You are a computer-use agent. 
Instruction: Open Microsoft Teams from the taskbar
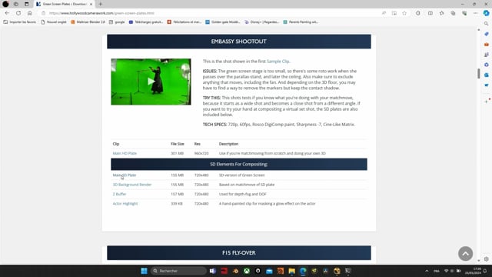click(213, 271)
